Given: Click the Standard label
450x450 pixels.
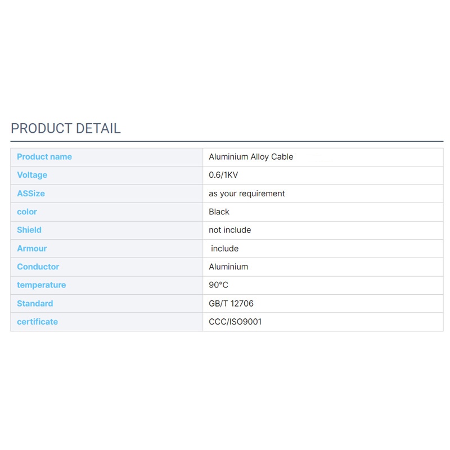Looking at the screenshot, I should [35, 304].
